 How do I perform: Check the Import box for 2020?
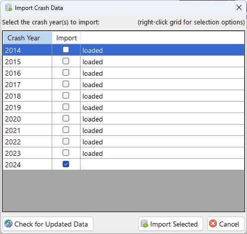click(66, 118)
